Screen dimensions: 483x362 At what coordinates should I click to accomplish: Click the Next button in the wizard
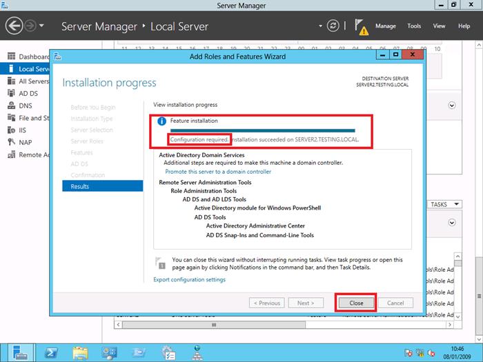[x=306, y=303]
